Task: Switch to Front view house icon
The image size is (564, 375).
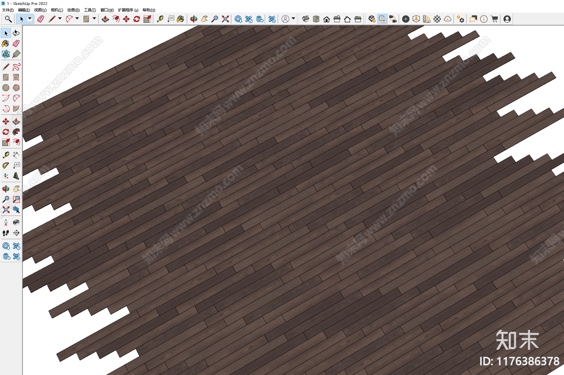Action: pos(326,19)
